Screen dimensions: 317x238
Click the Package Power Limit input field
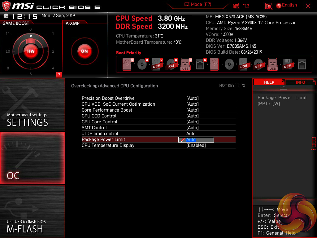[196, 140]
